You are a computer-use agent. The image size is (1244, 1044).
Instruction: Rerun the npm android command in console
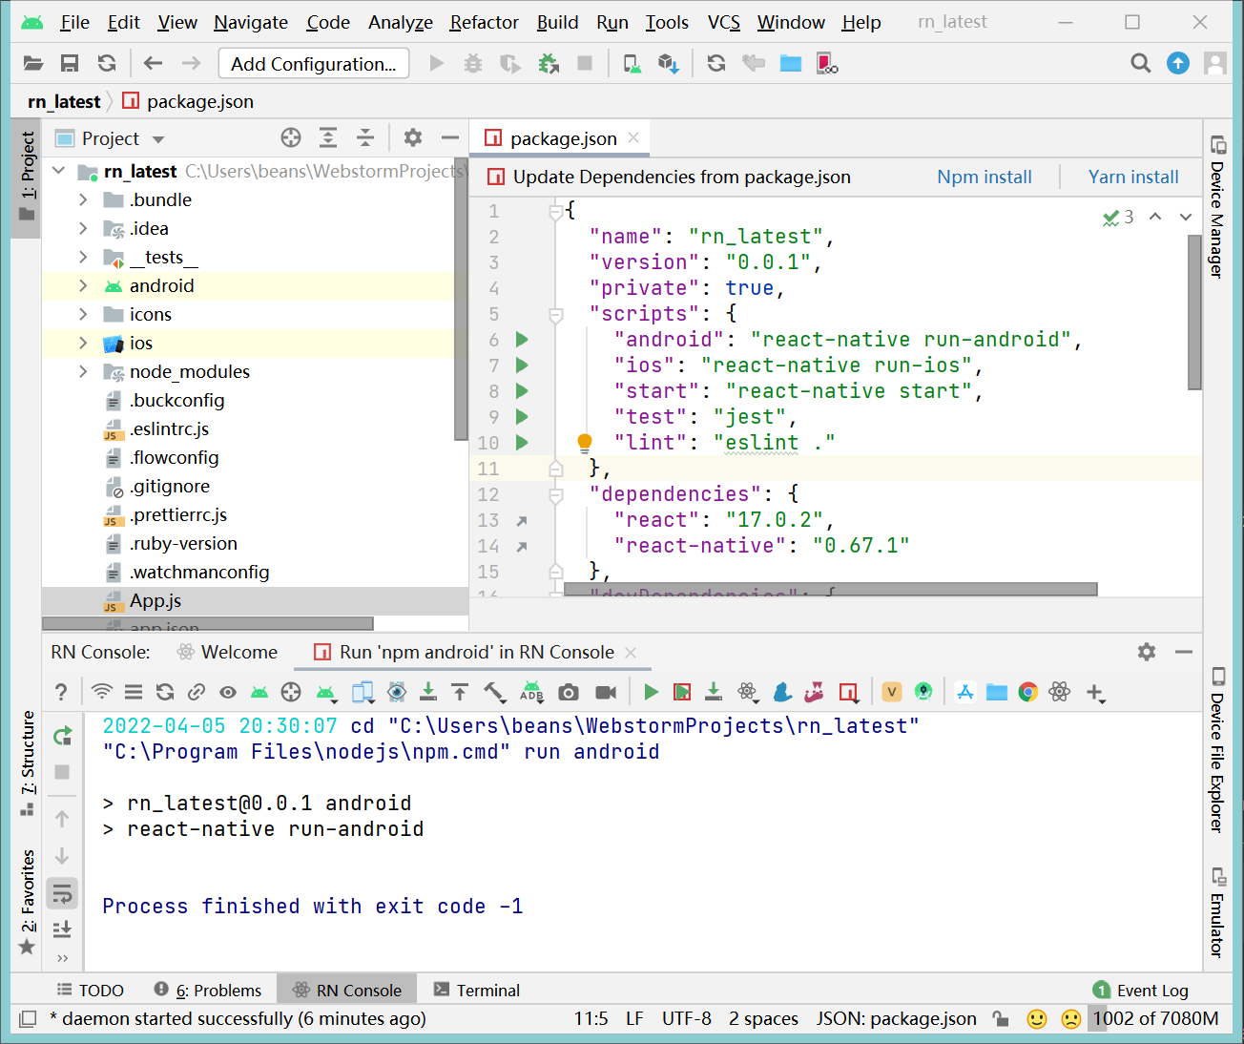point(63,736)
